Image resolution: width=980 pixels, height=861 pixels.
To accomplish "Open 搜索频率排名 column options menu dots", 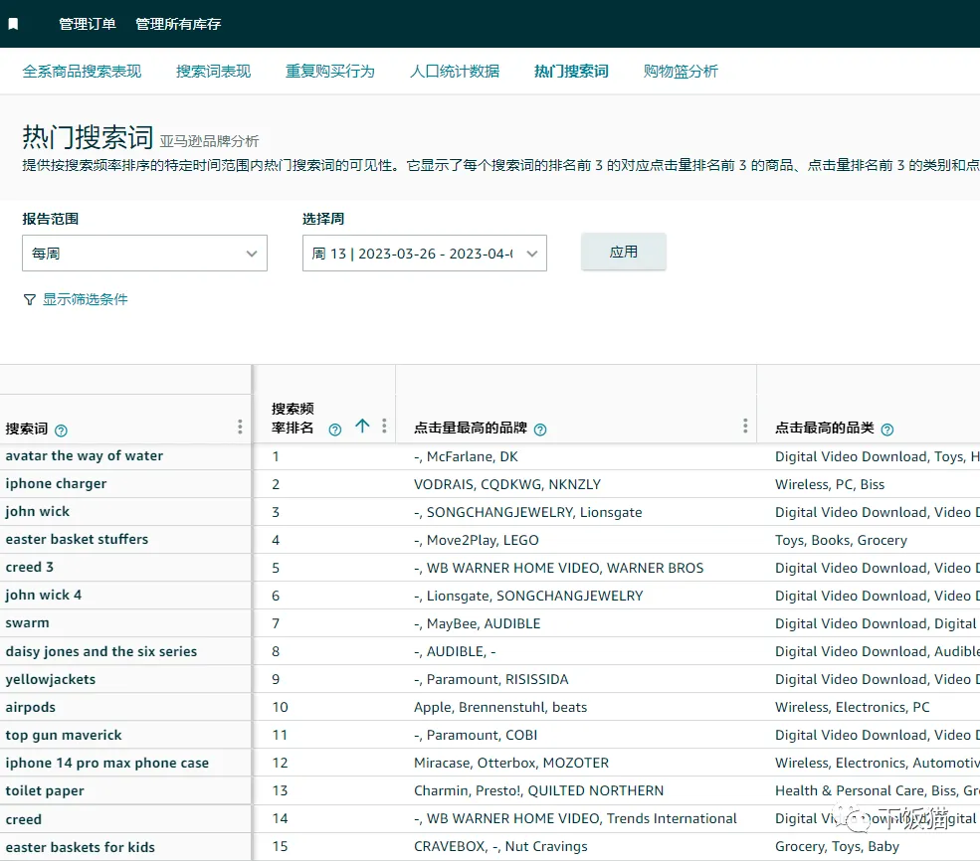I will point(384,426).
